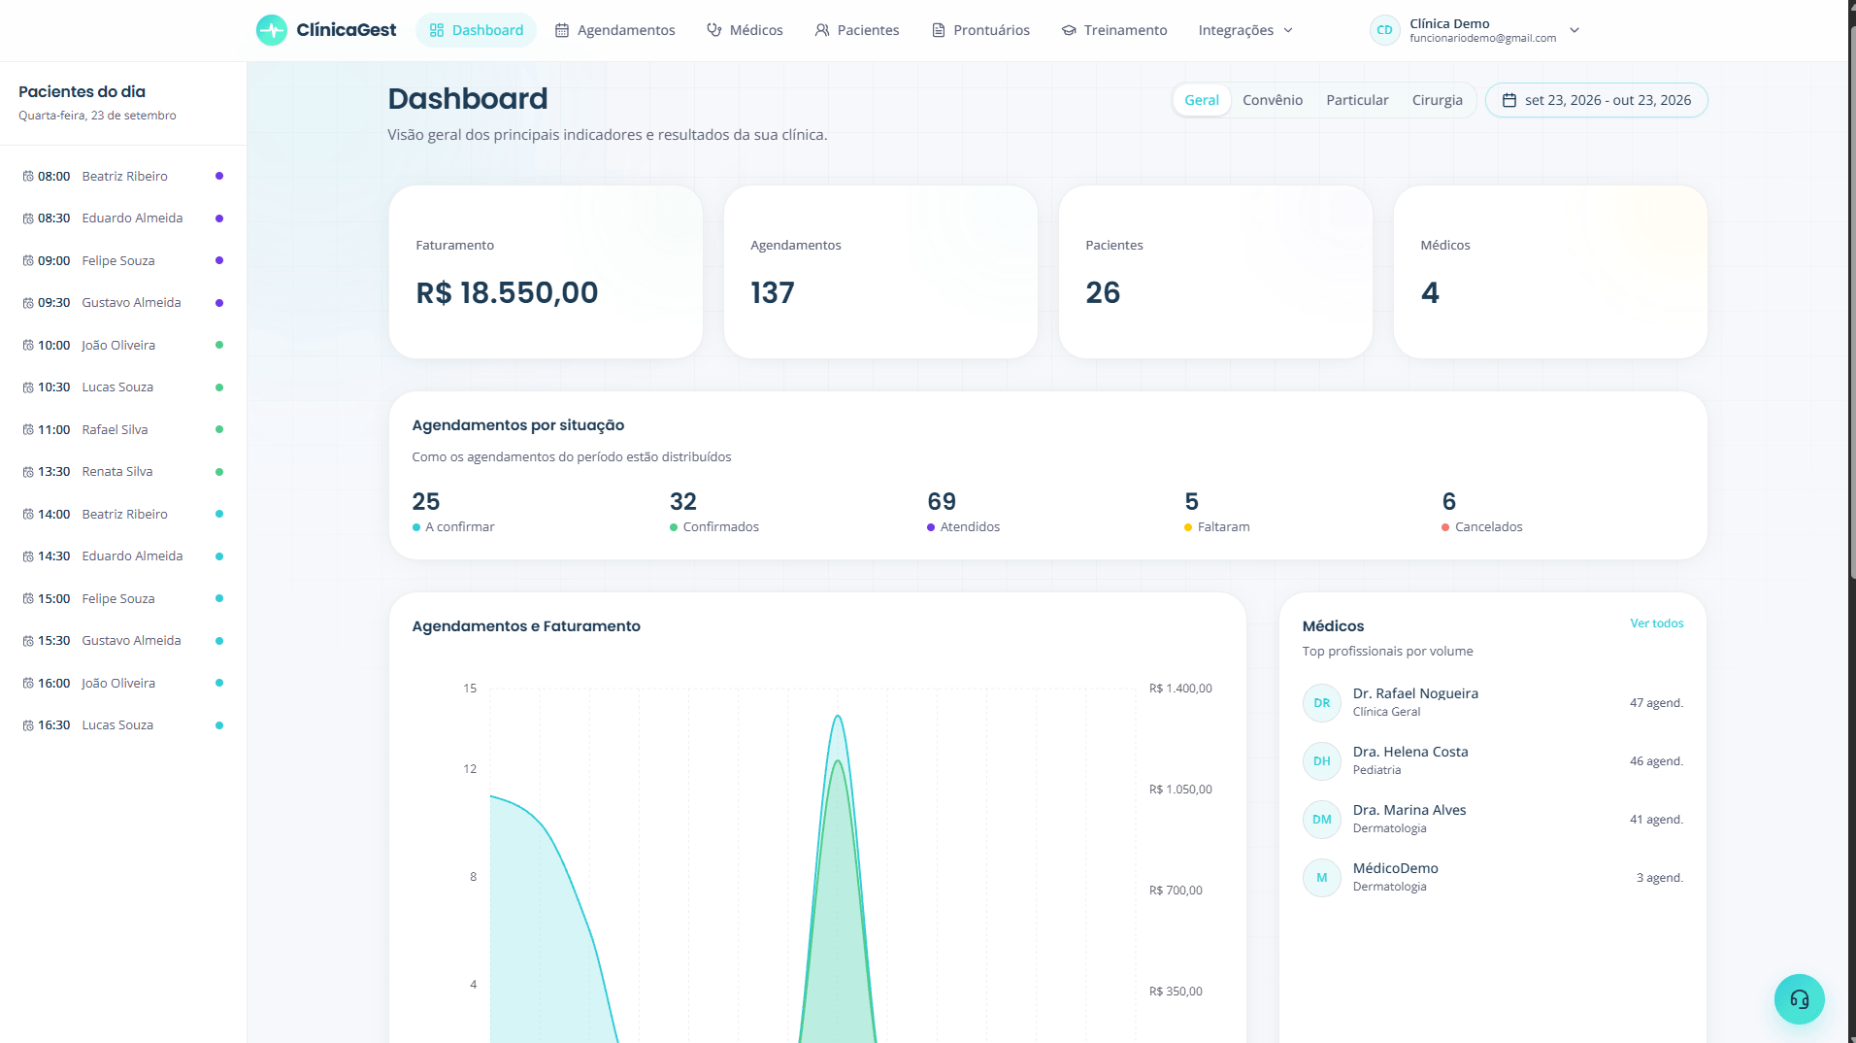Viewport: 1856px width, 1043px height.
Task: Open the Clínica Demo account chevron
Action: (x=1574, y=30)
